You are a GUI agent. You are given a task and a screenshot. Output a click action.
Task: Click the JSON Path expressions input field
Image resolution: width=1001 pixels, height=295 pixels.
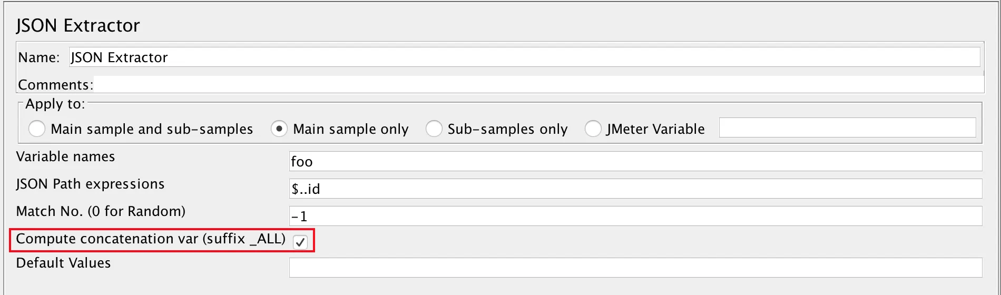635,189
